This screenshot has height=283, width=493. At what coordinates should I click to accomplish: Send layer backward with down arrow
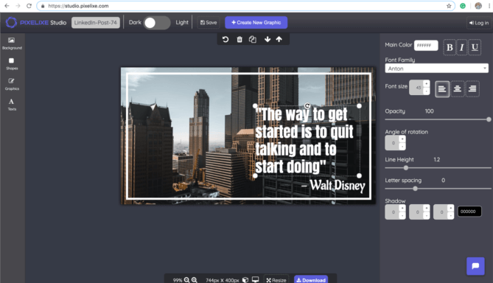[x=268, y=39]
